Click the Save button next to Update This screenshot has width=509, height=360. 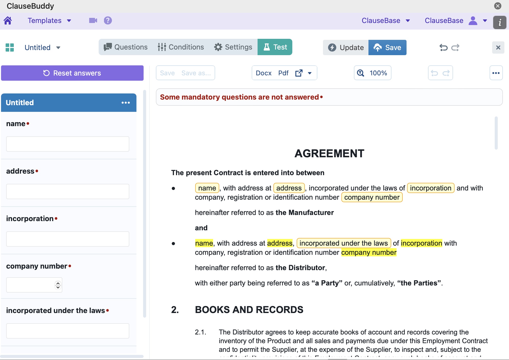click(387, 47)
